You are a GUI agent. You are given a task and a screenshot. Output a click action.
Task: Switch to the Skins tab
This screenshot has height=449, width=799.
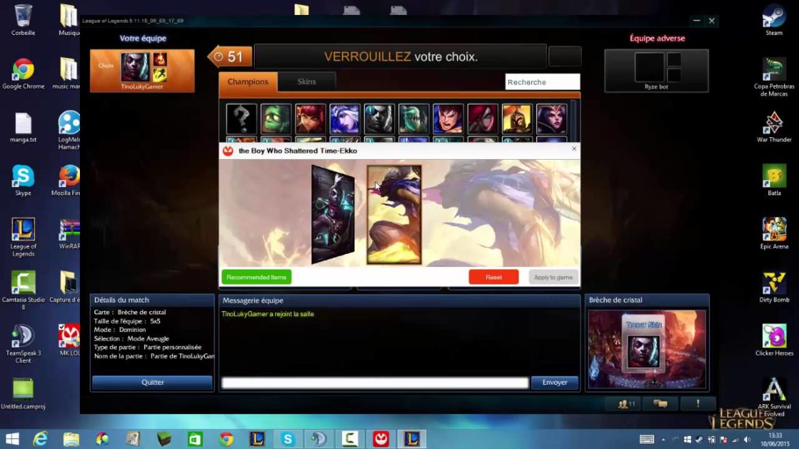307,82
